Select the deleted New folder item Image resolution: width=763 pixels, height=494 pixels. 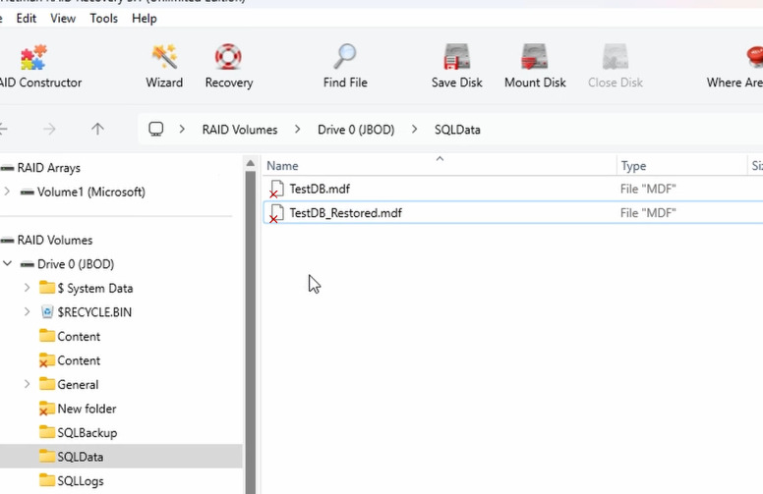(87, 409)
